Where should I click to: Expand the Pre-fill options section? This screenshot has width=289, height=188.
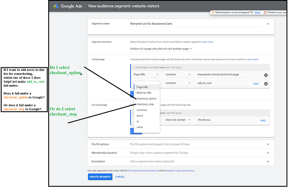pyautogui.click(x=268, y=144)
